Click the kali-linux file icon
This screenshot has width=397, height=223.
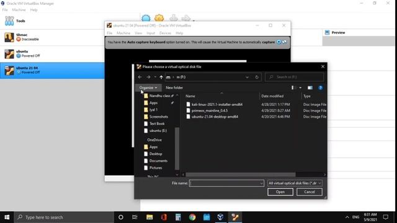point(188,104)
